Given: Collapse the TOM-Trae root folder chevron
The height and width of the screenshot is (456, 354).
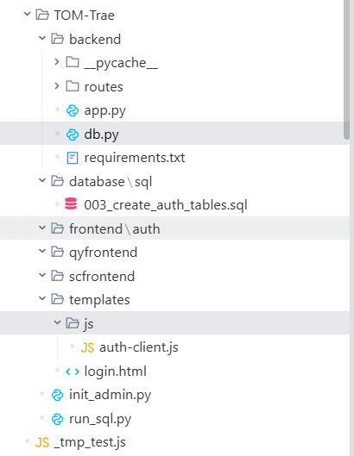Looking at the screenshot, I should tap(27, 14).
